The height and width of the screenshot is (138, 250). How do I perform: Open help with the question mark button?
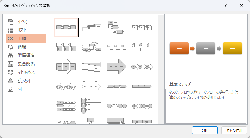point(226,5)
